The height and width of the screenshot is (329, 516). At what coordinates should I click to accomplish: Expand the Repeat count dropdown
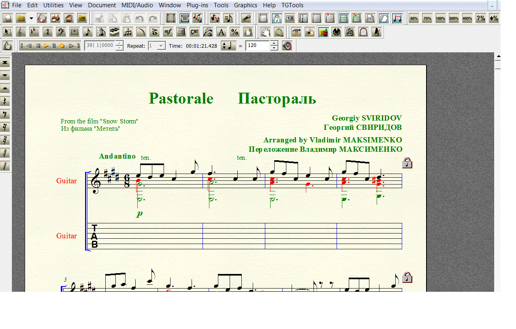pos(161,46)
